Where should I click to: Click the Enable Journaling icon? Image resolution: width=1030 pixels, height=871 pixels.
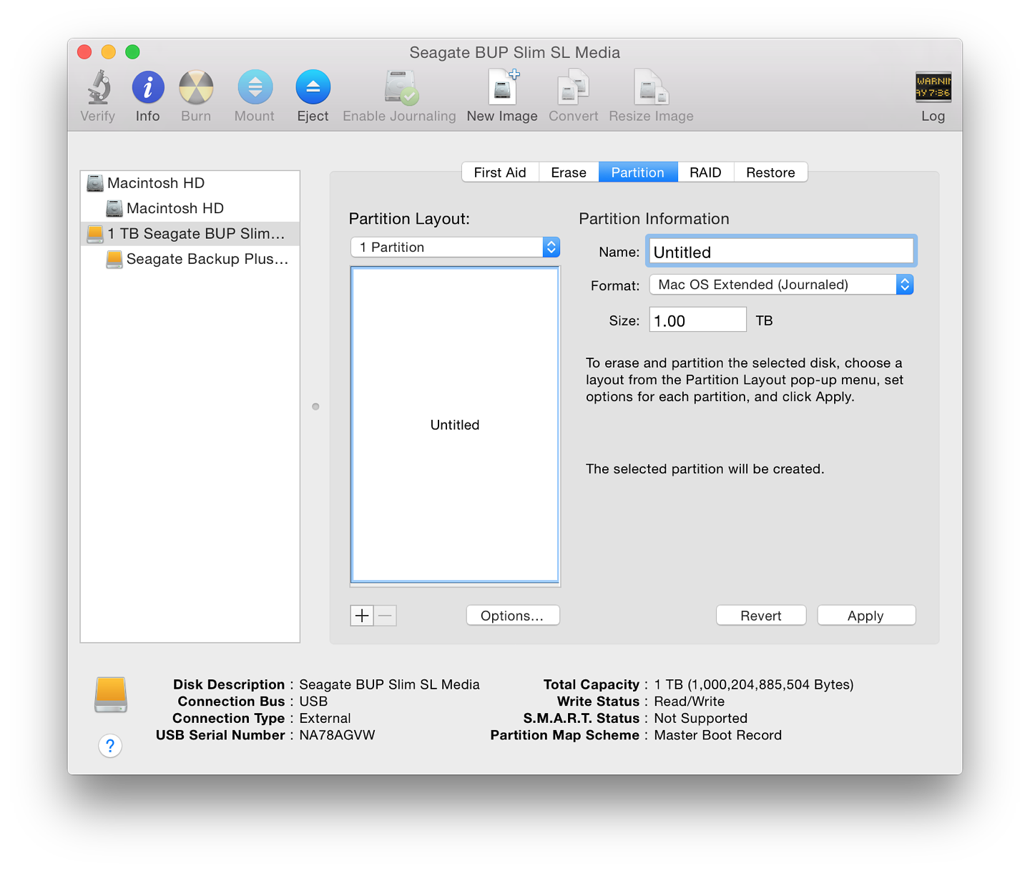tap(401, 87)
